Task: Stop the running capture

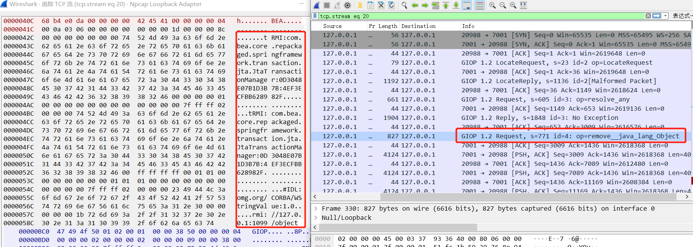Action: (x=327, y=5)
